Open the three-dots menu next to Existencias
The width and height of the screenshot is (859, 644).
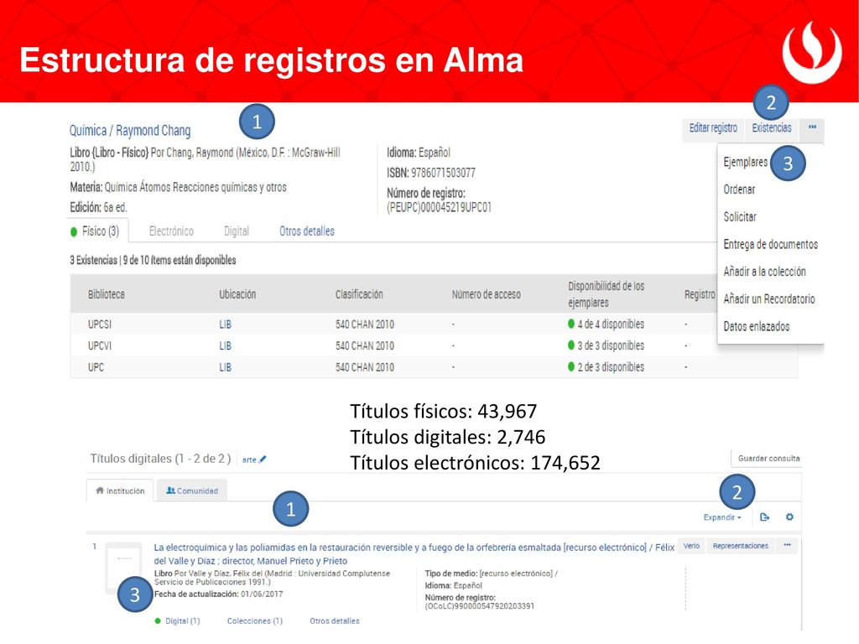pos(812,127)
